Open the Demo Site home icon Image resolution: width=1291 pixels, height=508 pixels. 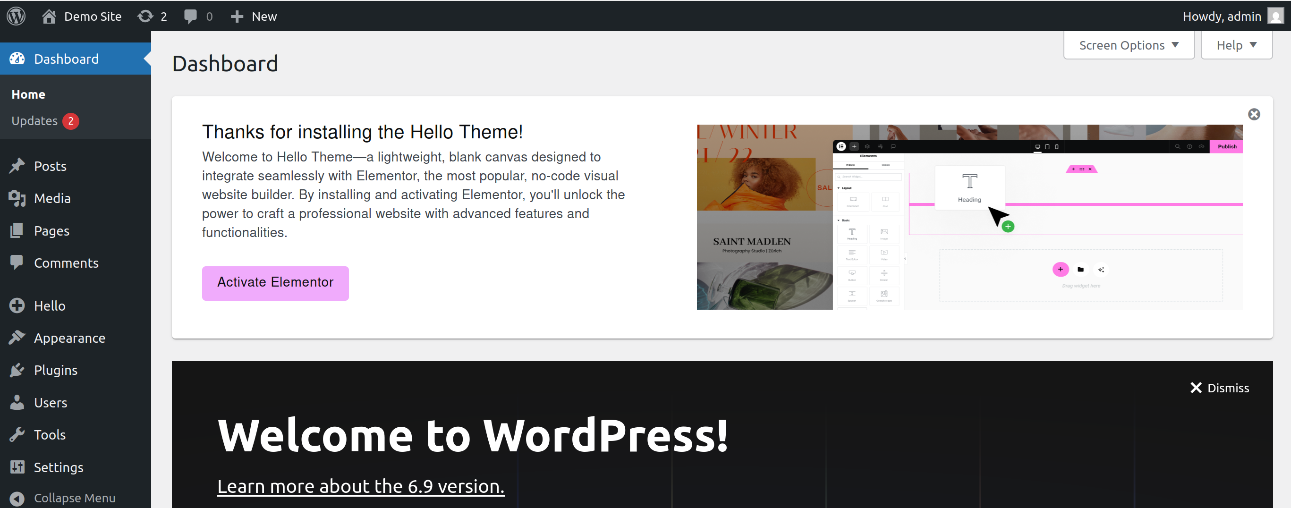pos(49,16)
